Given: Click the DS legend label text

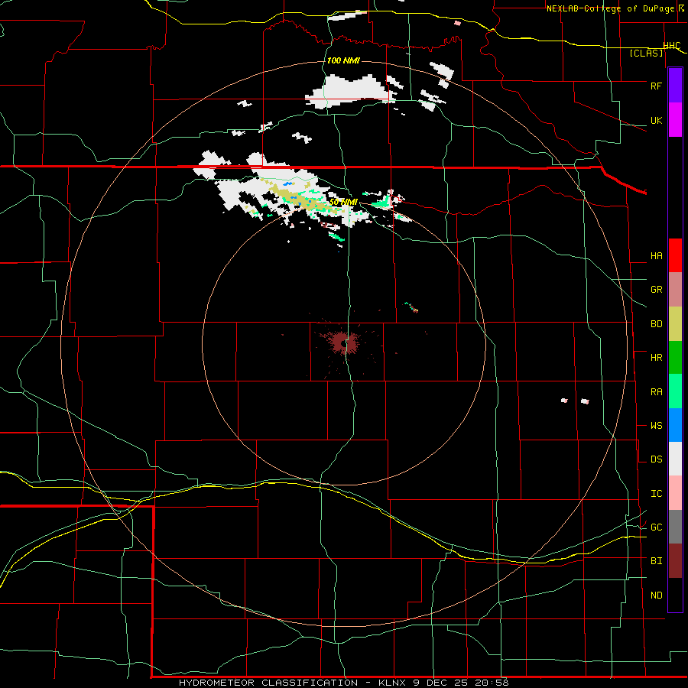Looking at the screenshot, I should [656, 459].
